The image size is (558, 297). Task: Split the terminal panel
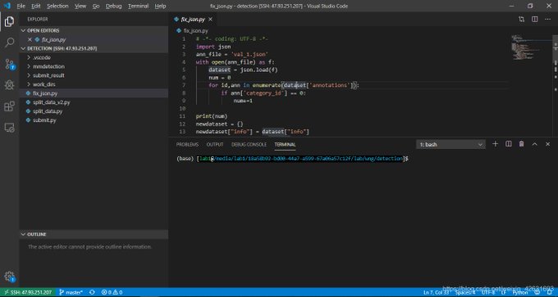[x=509, y=144]
